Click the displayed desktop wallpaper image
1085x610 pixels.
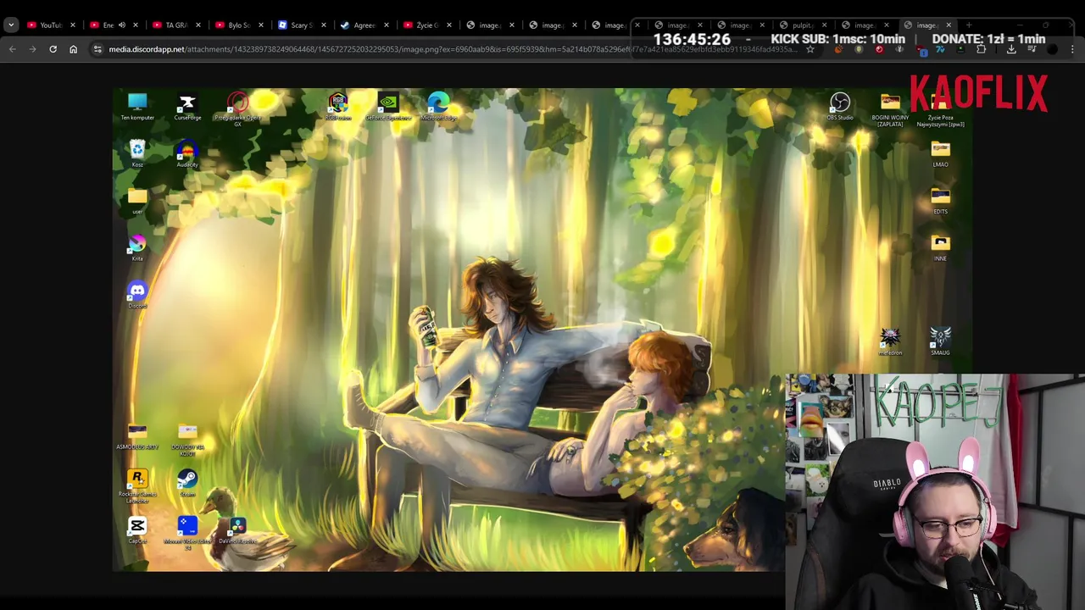[542, 330]
